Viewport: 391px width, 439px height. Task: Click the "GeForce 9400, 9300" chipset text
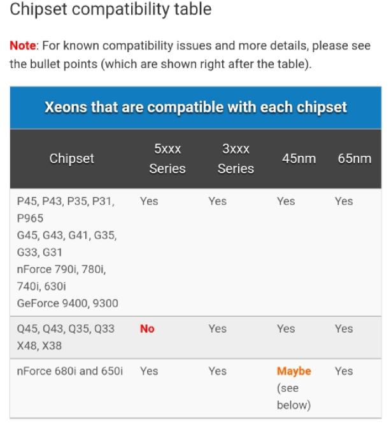[68, 303]
